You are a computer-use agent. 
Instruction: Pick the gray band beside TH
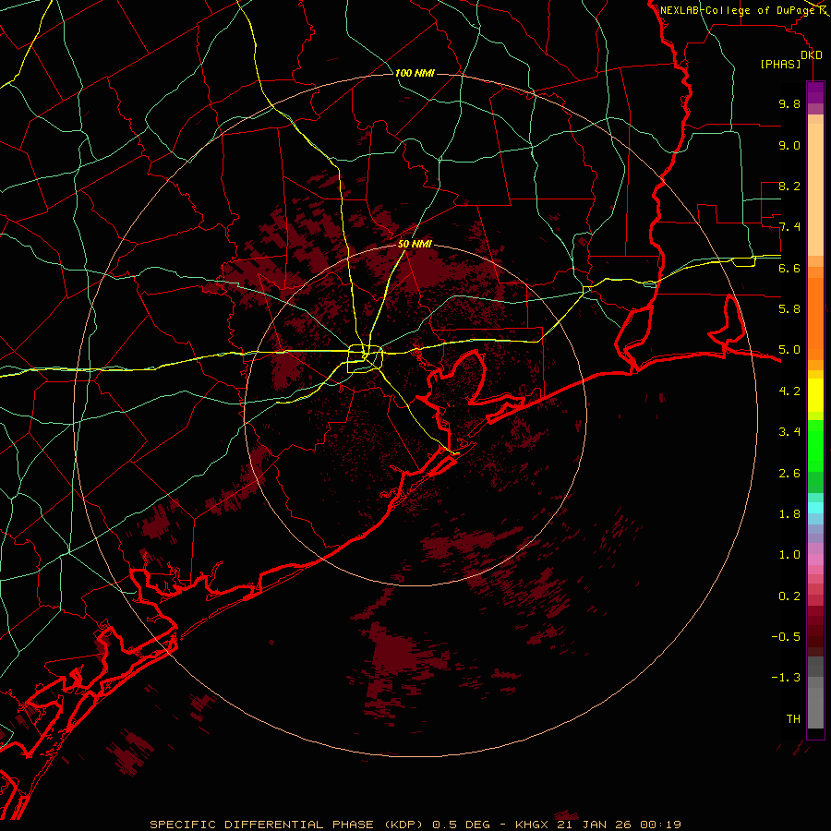click(x=815, y=707)
